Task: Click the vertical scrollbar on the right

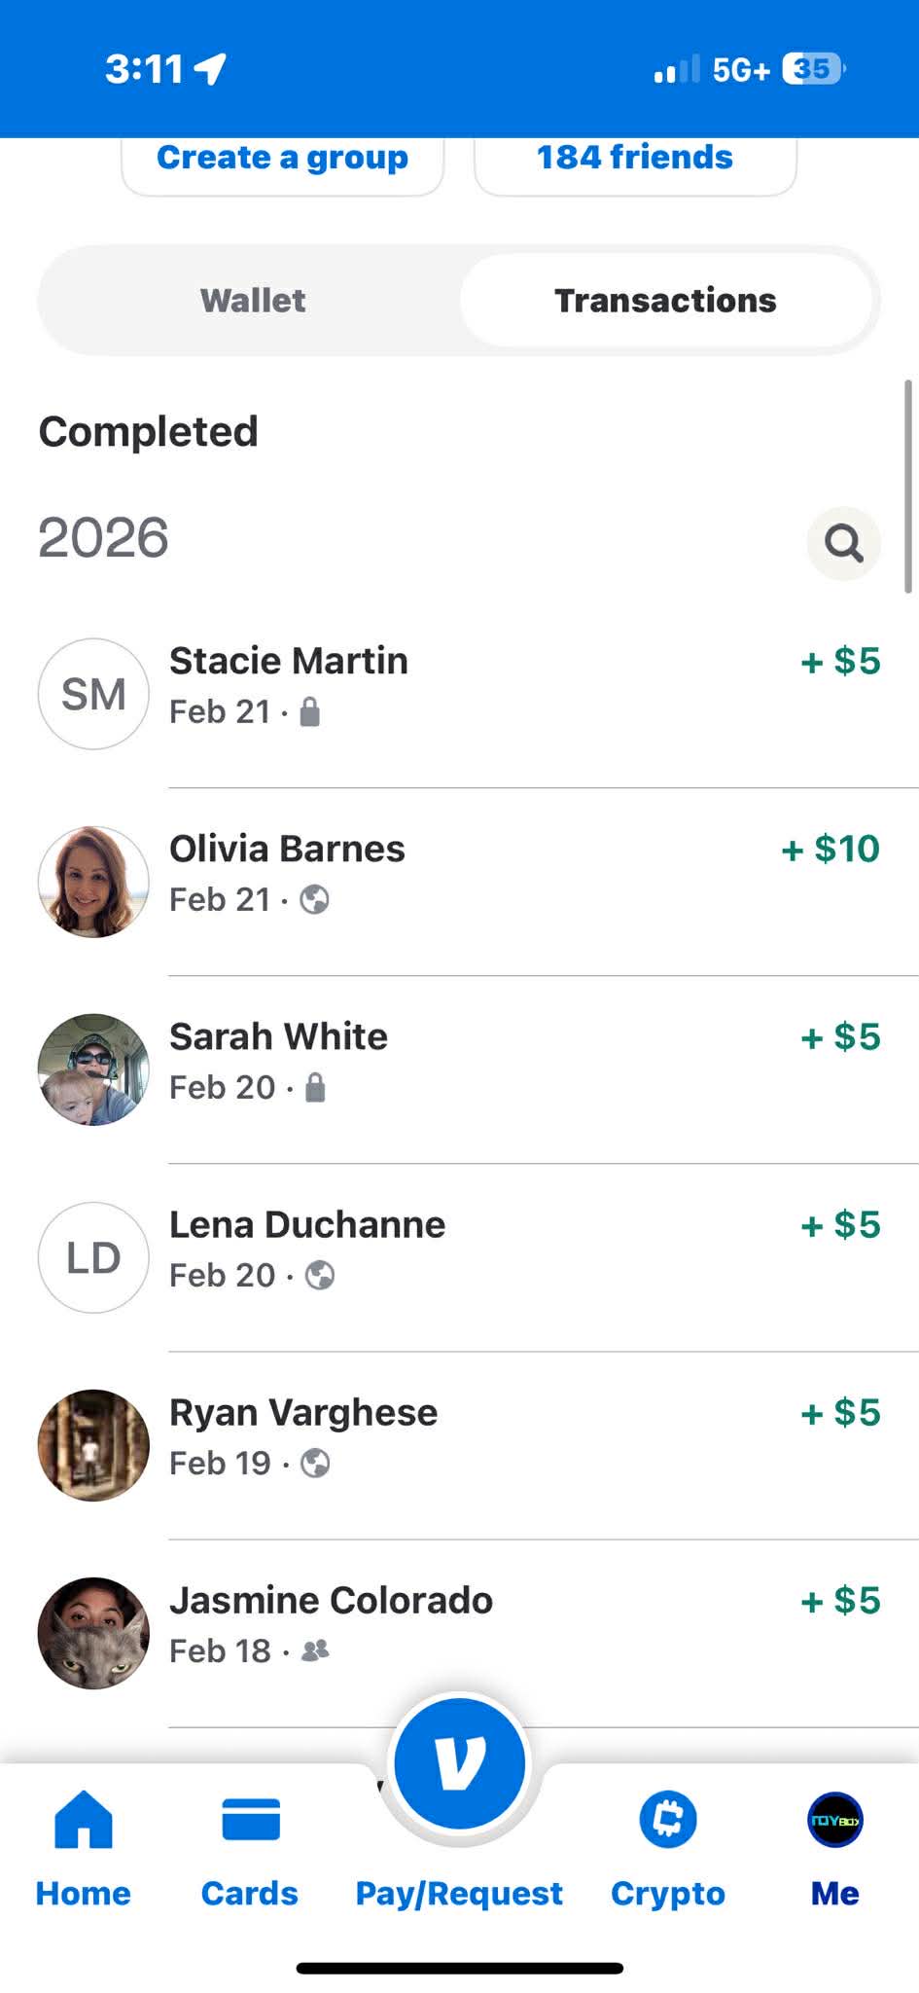Action: (908, 487)
